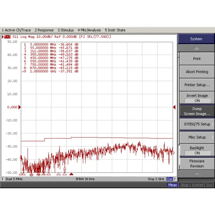Click the right reference level marker triangle

click(174, 107)
